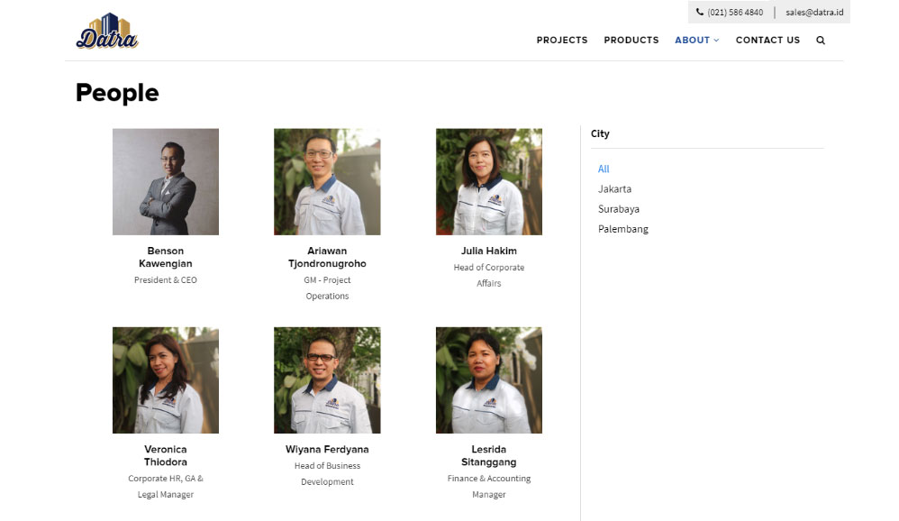Select the All city filter

coord(604,169)
